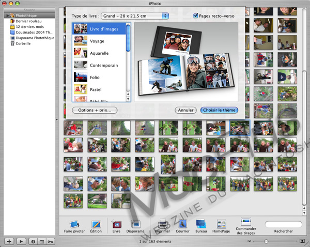Select 12 derniers mois in source list
Screen dimensions: 310x247
(29, 27)
